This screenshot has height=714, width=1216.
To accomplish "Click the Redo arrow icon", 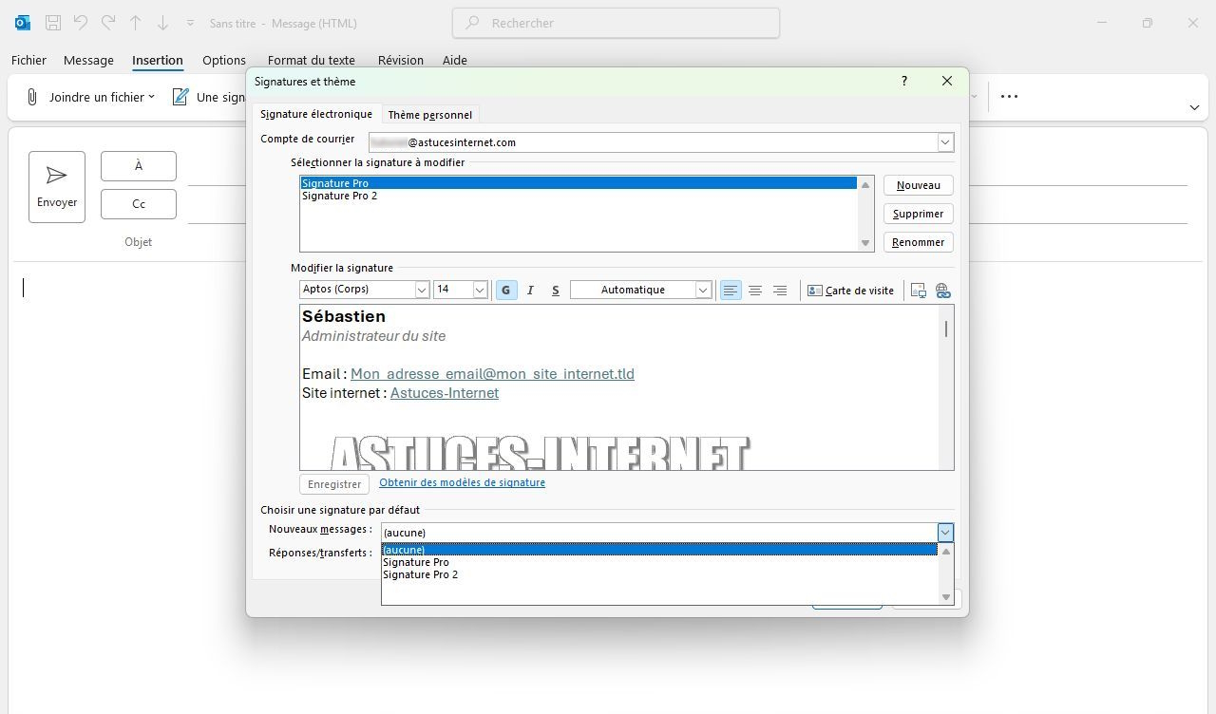I will pos(108,23).
